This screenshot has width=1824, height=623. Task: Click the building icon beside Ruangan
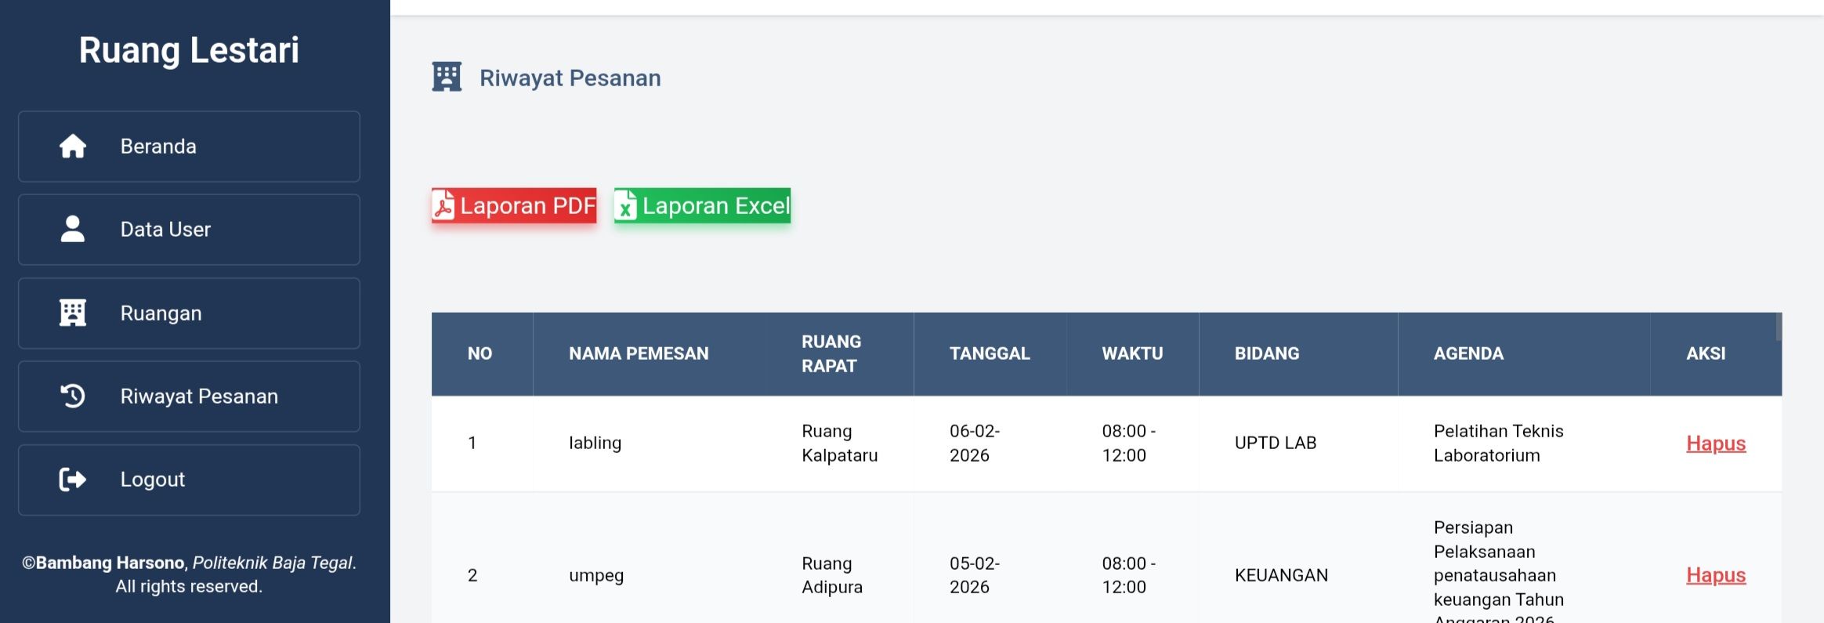[x=71, y=312]
